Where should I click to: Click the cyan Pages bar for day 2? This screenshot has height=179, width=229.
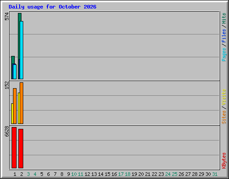pos(21,50)
